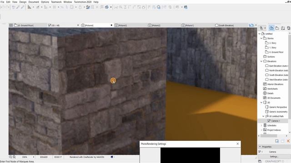Open the Twinmotion 2020 menu
Viewport: 291px width, 163px height.
[83, 2]
